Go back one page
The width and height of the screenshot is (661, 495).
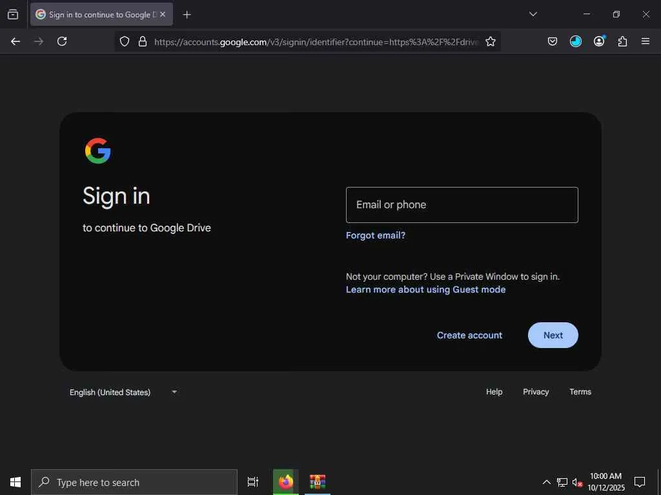coord(15,41)
